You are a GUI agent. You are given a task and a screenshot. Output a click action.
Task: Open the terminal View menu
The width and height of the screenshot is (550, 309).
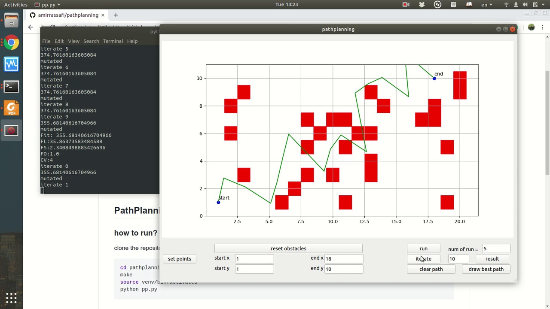tap(74, 41)
